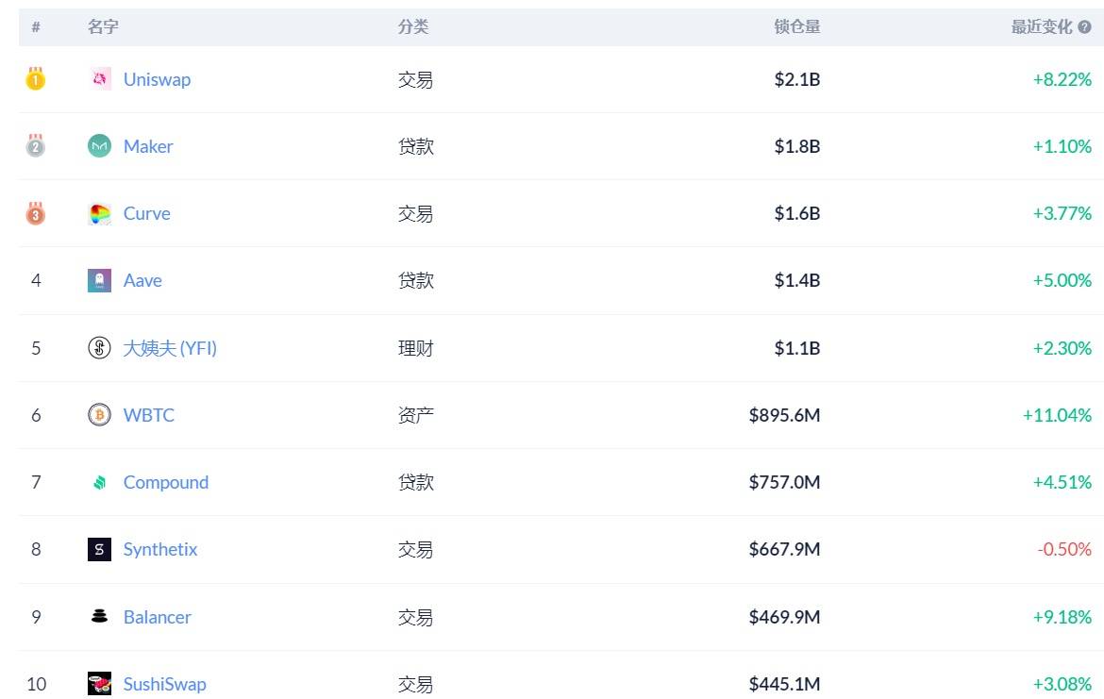Image resolution: width=1104 pixels, height=699 pixels.
Task: Click the Uniswap unicorn logo icon
Action: point(99,79)
